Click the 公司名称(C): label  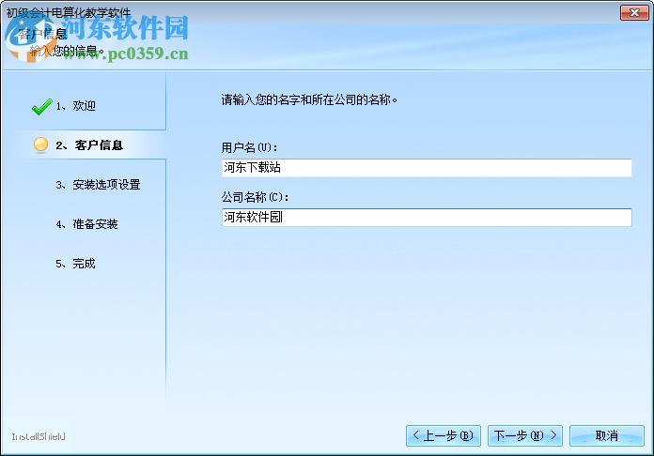click(255, 197)
